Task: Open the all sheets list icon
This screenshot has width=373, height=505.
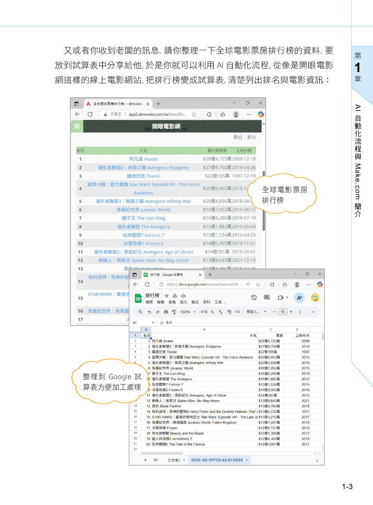Action: (x=156, y=460)
